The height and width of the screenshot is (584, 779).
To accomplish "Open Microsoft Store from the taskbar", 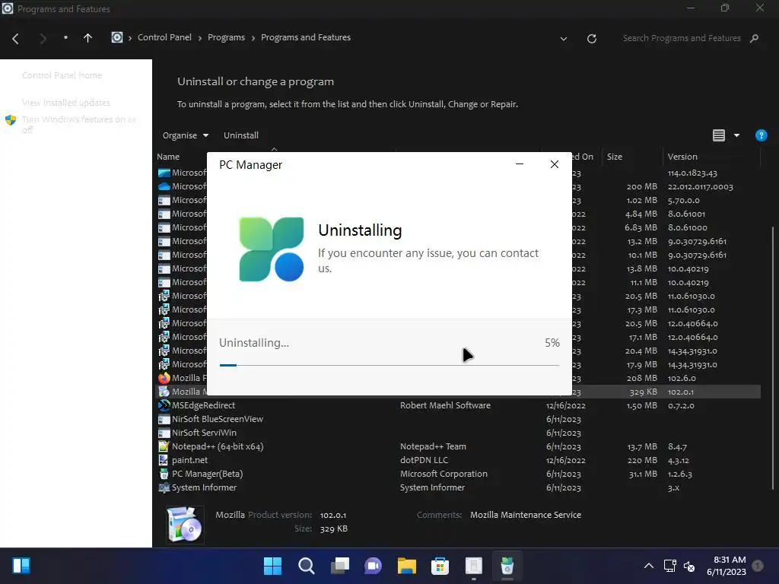I will coord(440,566).
